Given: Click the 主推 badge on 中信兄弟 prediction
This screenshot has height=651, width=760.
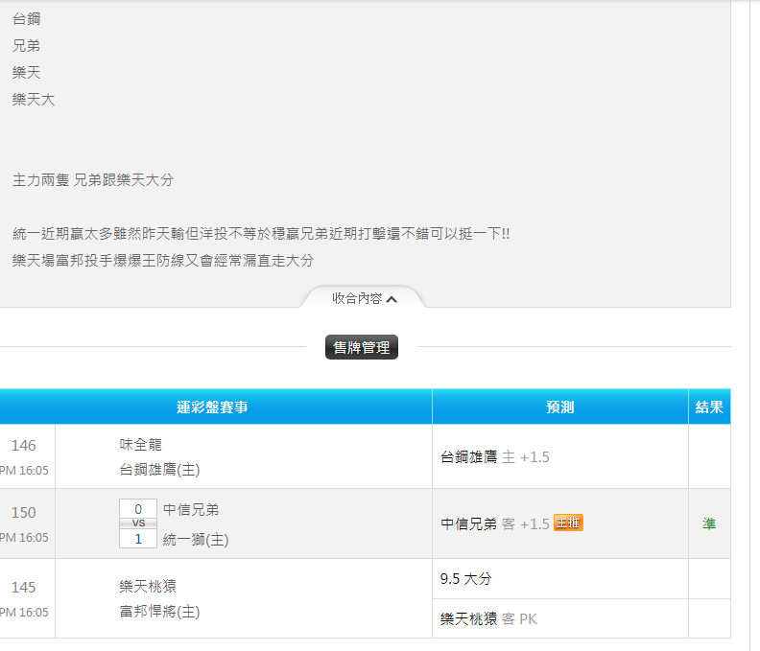Looking at the screenshot, I should coord(568,523).
